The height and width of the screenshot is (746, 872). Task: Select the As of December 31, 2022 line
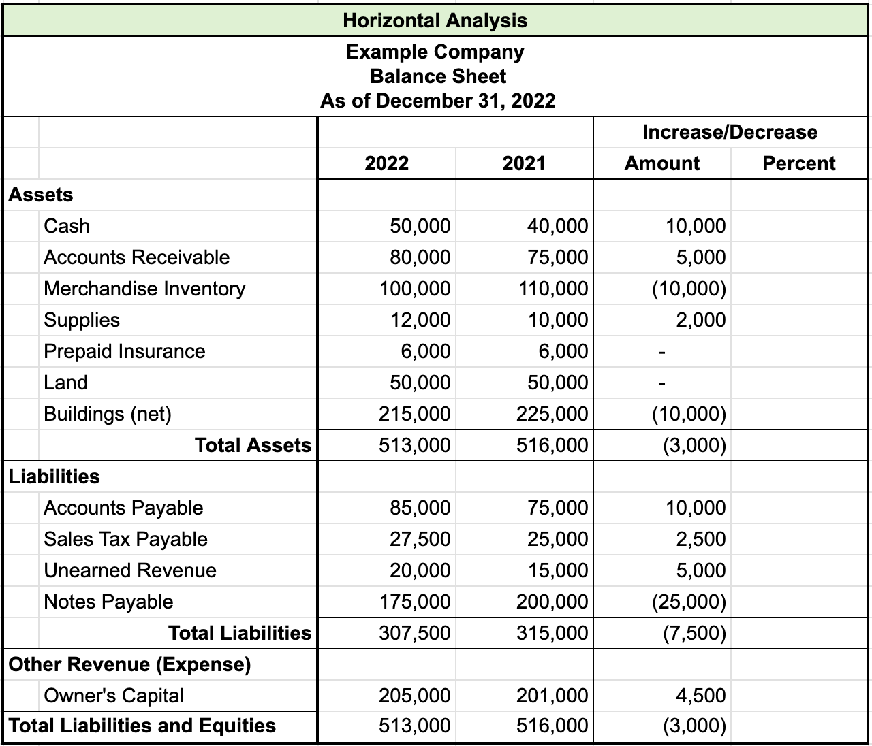pos(438,101)
